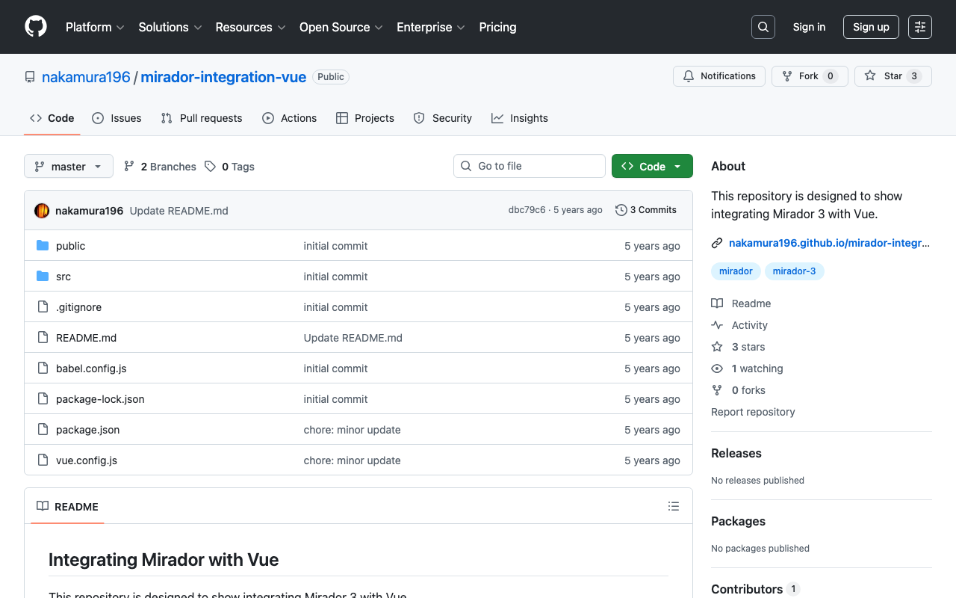Open the search icon in the top bar
This screenshot has width=956, height=598.
tap(763, 27)
